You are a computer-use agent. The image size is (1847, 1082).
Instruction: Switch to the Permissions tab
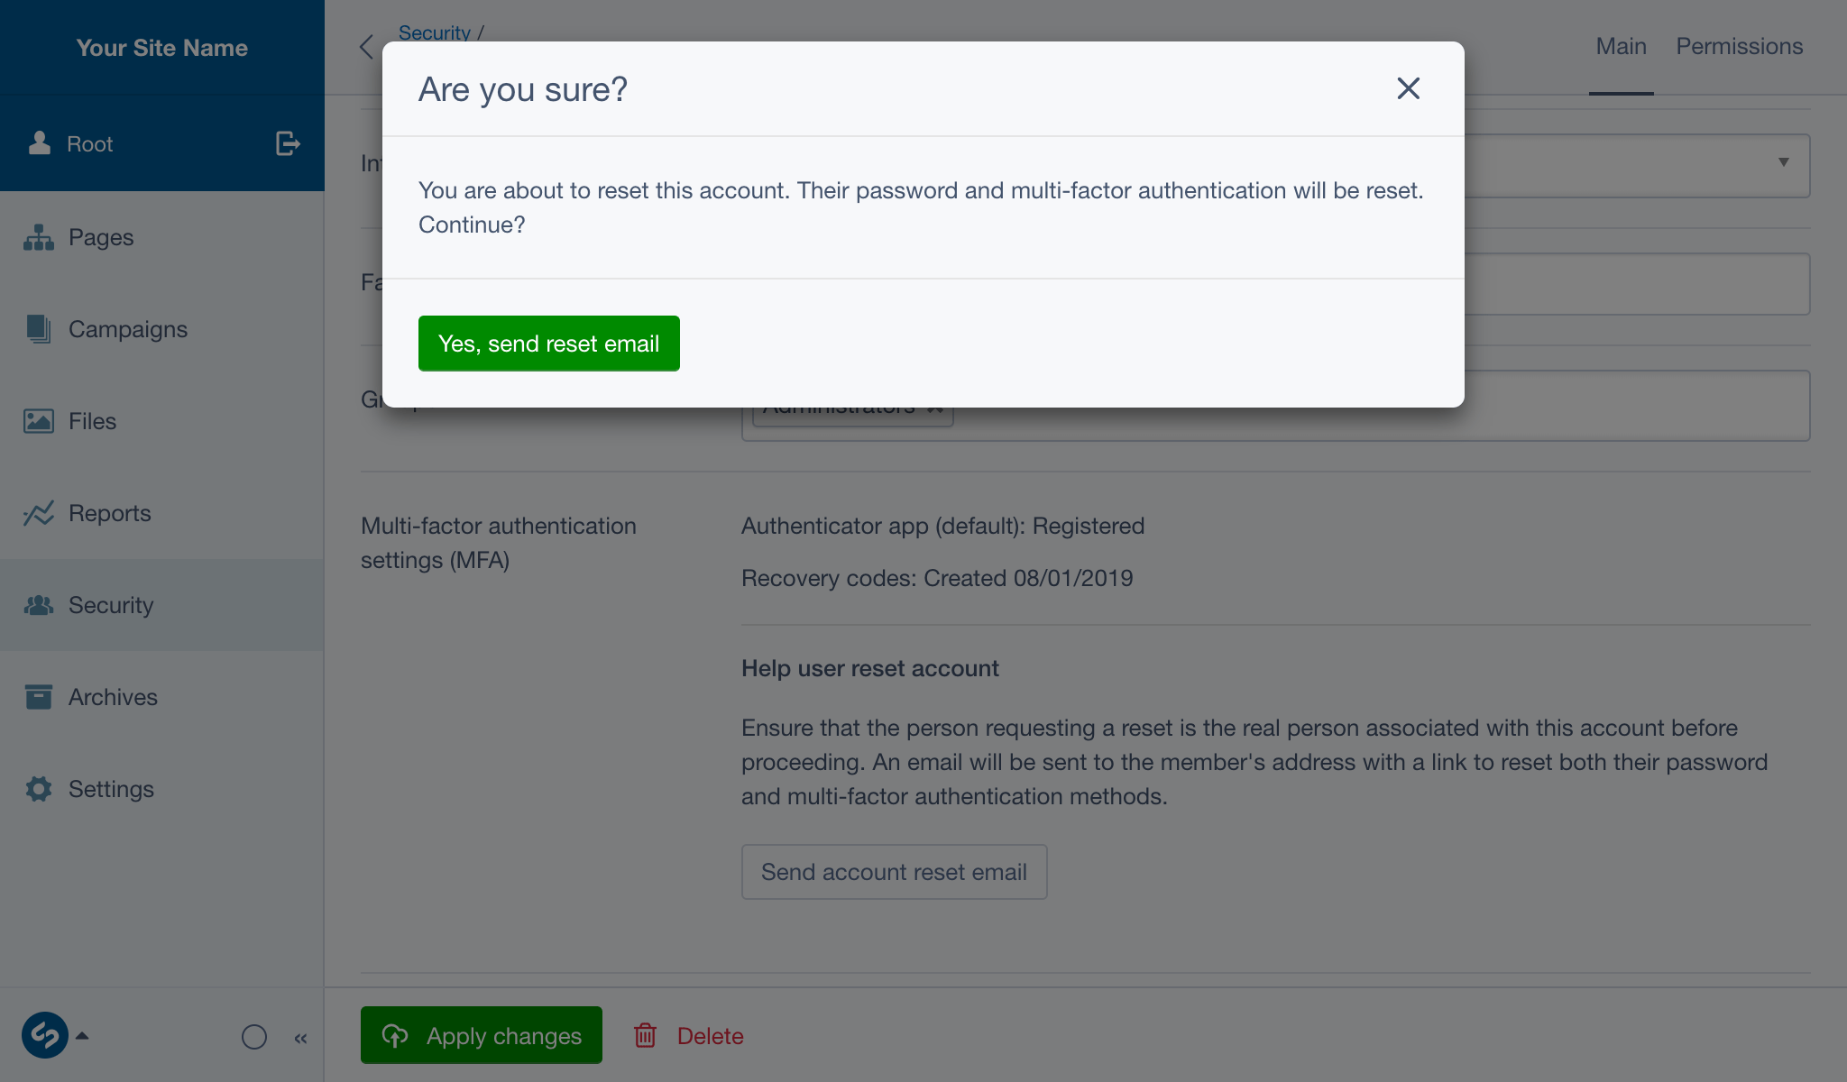pyautogui.click(x=1739, y=45)
